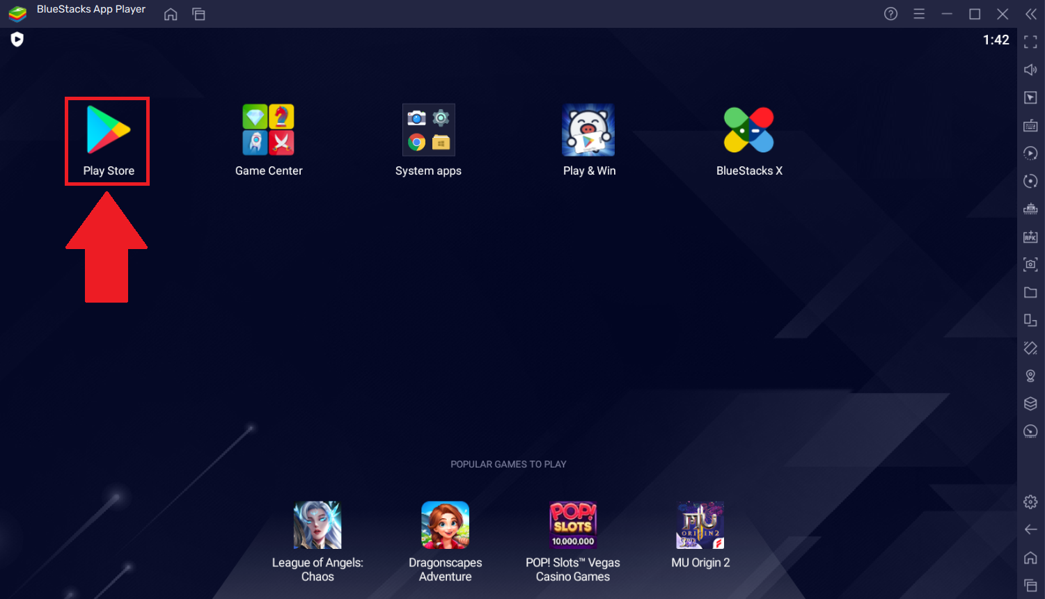Open the set location pin icon
Screen dimensions: 1045x599
click(x=1030, y=376)
